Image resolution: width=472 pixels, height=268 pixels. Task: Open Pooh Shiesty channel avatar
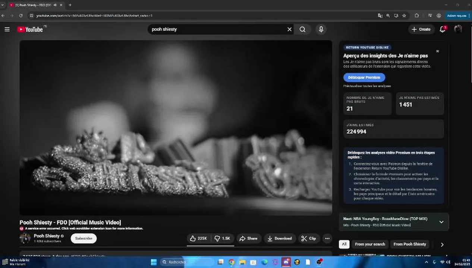[25, 239]
